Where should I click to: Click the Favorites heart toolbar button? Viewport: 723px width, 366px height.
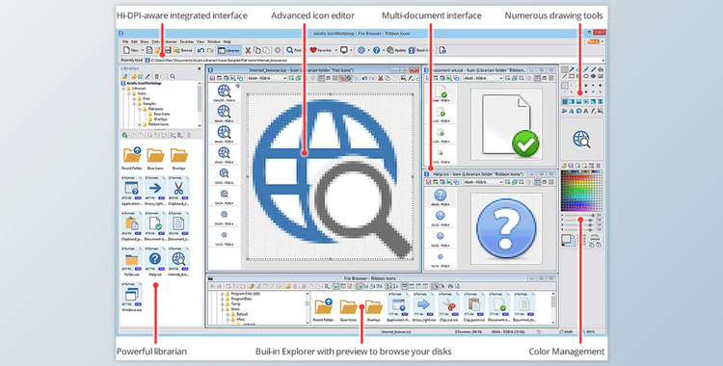click(320, 50)
